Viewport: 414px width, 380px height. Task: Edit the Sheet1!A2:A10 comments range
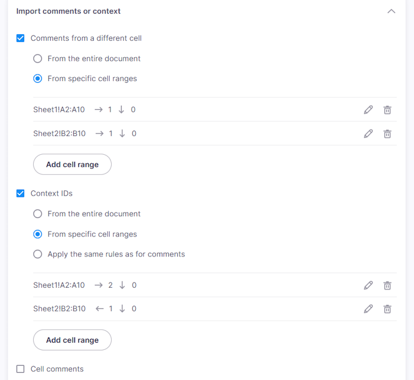tap(369, 110)
